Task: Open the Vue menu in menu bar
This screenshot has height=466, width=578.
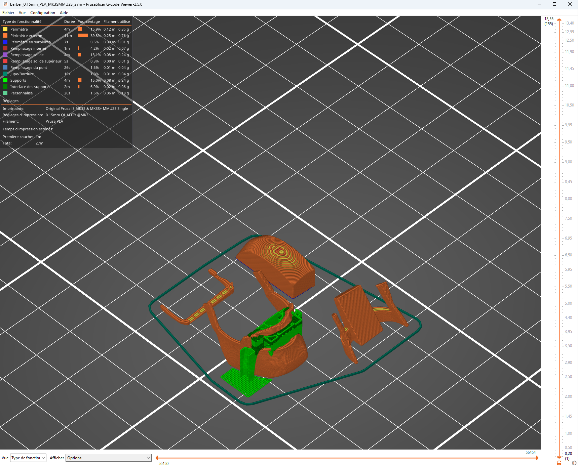Action: pos(22,13)
